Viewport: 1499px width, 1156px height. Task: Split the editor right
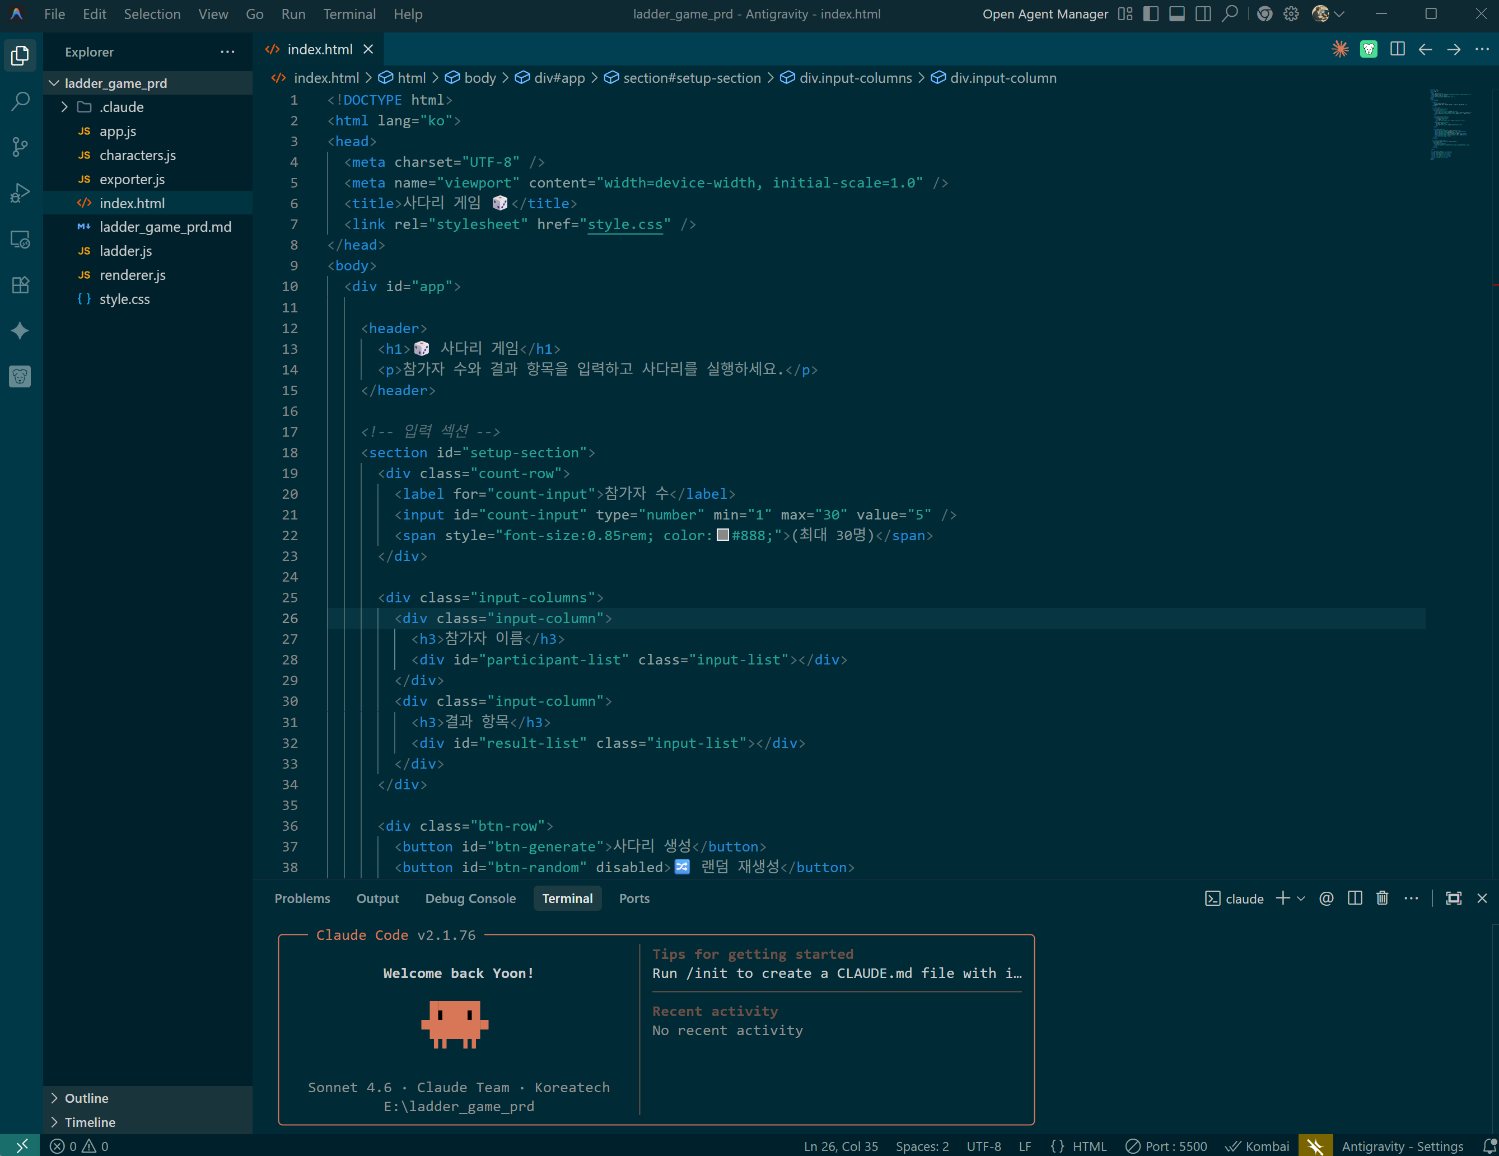click(1397, 49)
